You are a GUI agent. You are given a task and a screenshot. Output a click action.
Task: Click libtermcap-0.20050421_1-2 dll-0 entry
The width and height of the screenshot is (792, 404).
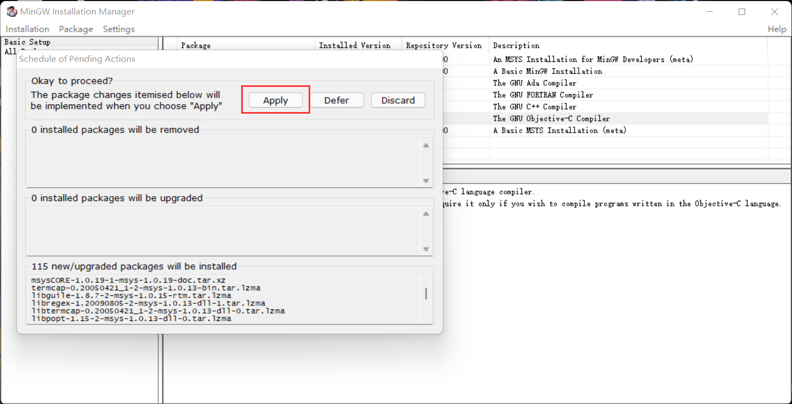click(158, 311)
